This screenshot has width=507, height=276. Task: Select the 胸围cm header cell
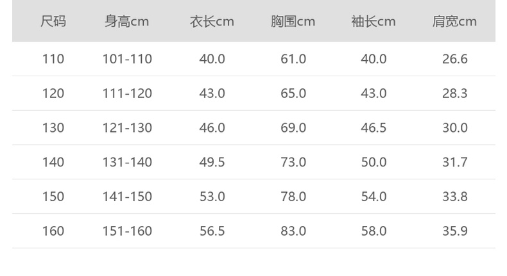click(x=293, y=22)
